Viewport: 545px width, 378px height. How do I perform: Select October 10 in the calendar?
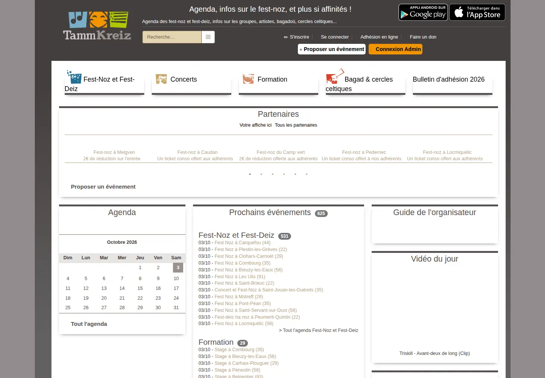[176, 279]
